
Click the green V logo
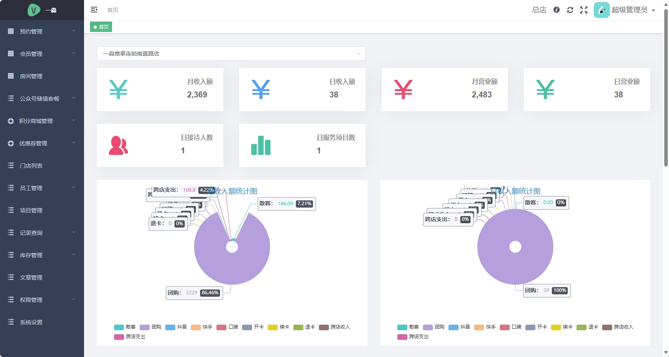click(34, 10)
